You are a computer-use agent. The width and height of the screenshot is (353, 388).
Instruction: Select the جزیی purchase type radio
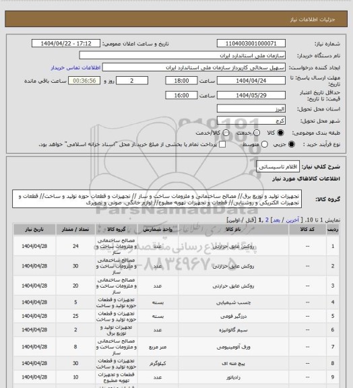(292, 144)
